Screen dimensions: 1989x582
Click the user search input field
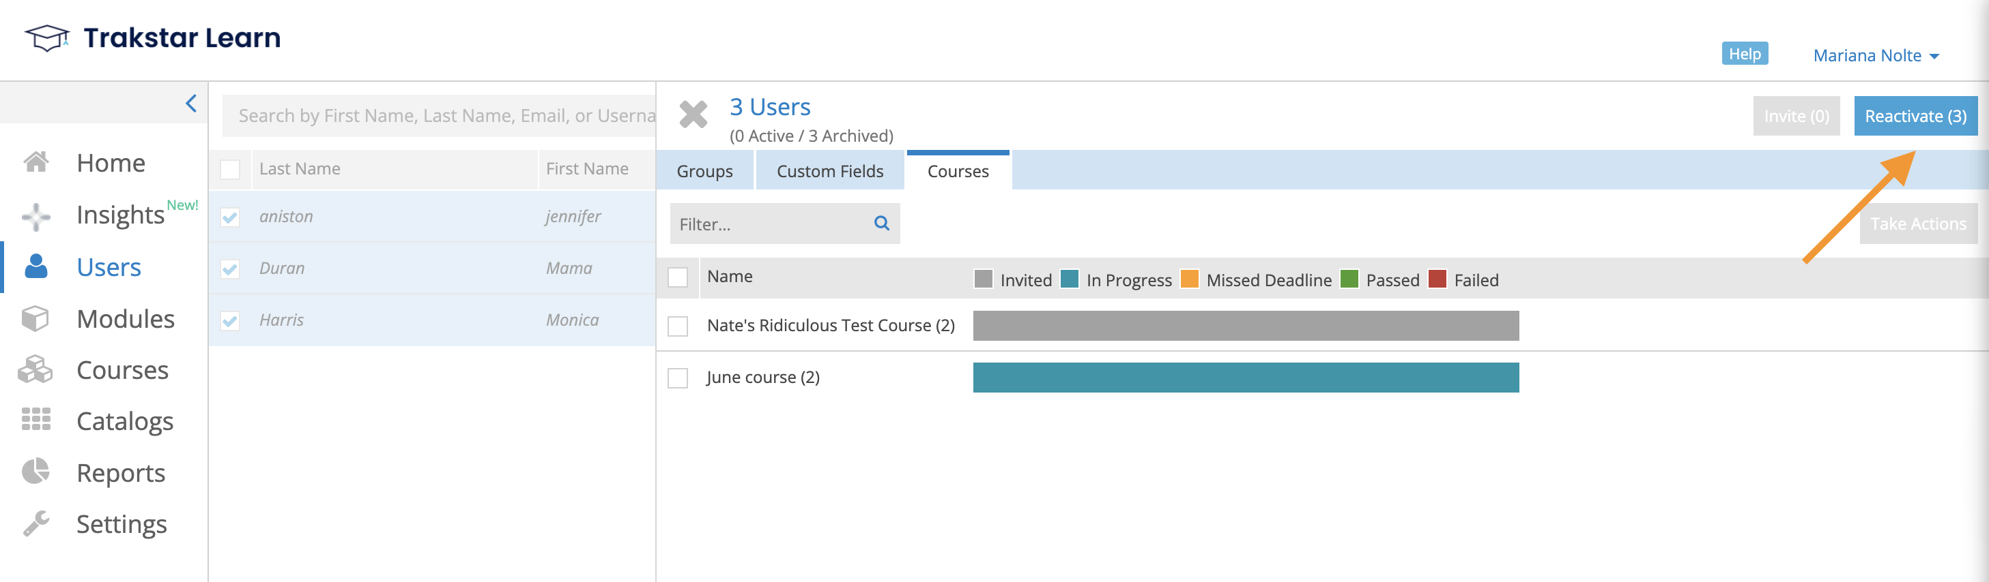coord(439,116)
